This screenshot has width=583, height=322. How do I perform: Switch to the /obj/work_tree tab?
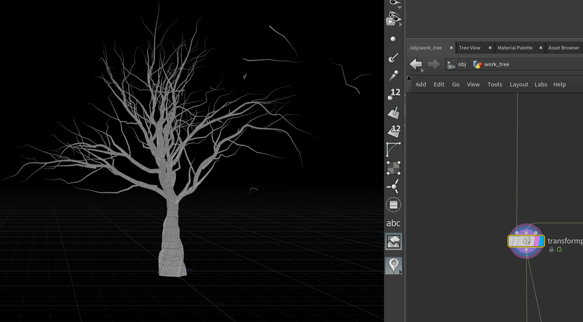coord(426,48)
